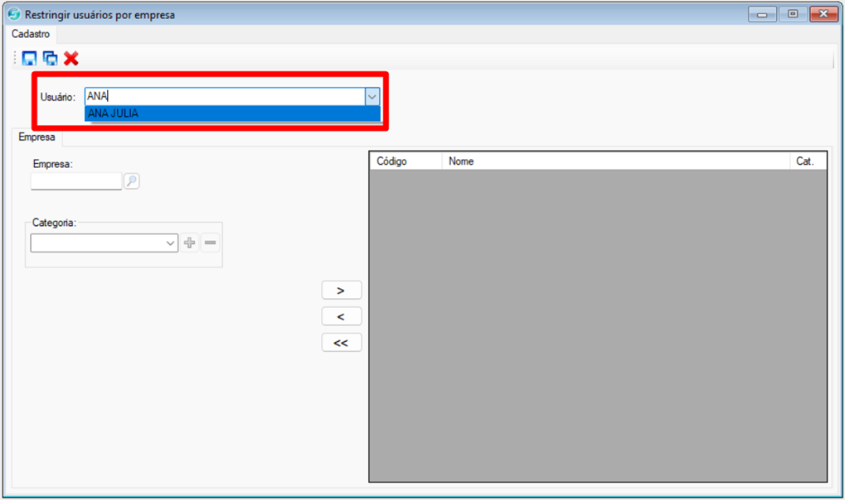Click the Cat. column header

(x=808, y=161)
